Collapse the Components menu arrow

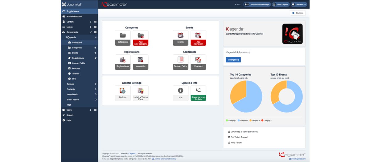point(91,32)
